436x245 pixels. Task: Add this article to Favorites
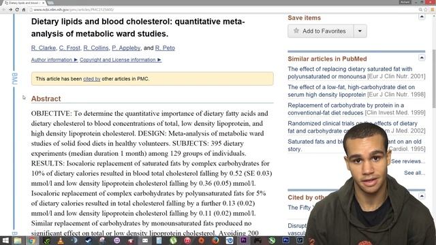point(321,31)
